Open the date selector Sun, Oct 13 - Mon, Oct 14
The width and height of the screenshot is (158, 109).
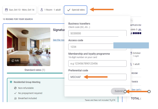[x=20, y=10]
